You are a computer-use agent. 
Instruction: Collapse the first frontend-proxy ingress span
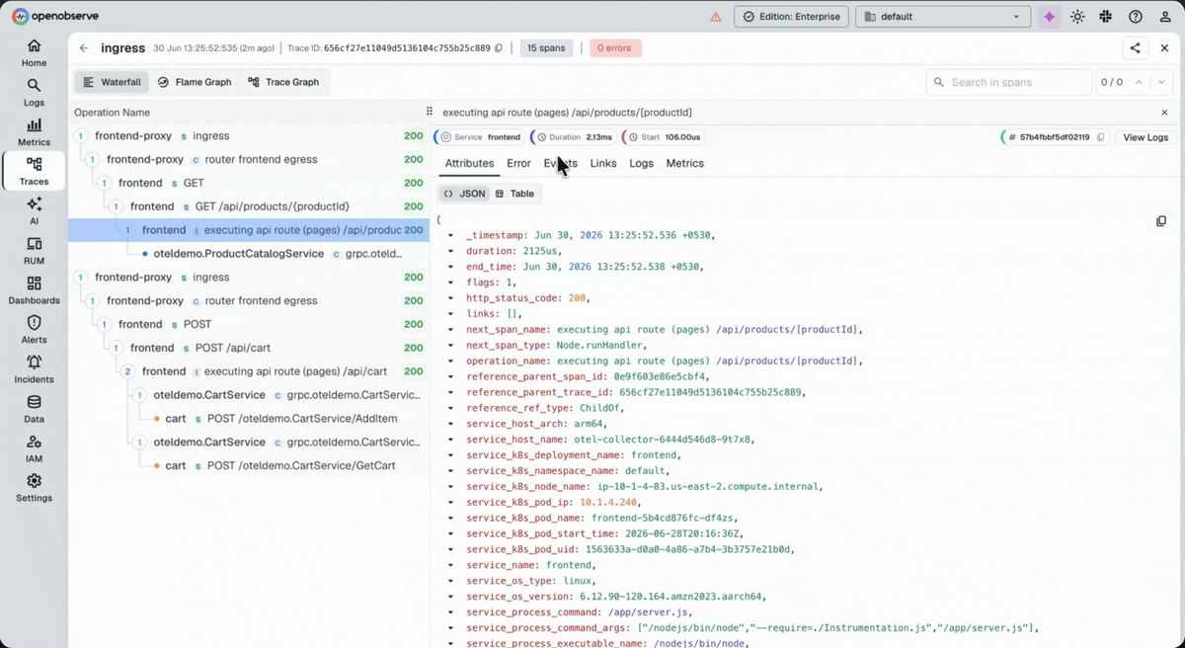point(81,135)
